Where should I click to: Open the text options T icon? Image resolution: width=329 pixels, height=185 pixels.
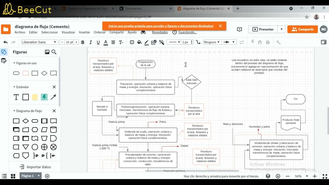tap(121, 42)
